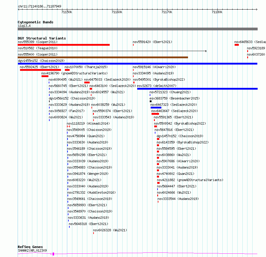Open dgv1455n152 (Chaisson2019) variant label
This screenshot has height=257, width=266.
(x=41, y=61)
